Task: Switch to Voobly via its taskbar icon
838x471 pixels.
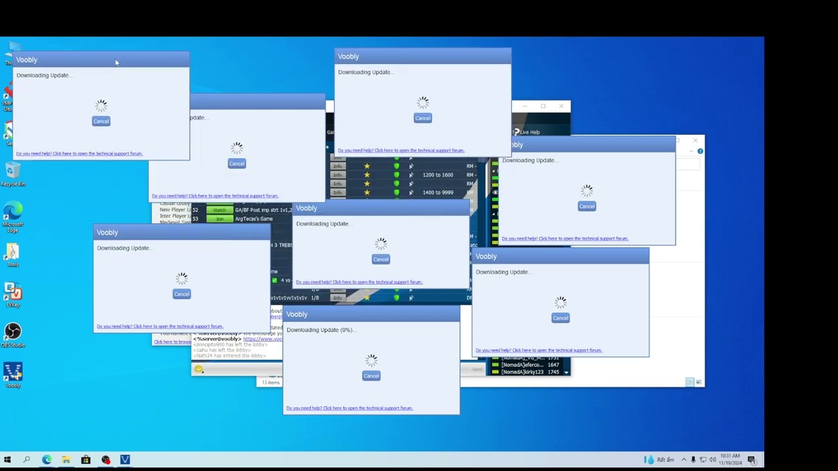Action: point(125,460)
